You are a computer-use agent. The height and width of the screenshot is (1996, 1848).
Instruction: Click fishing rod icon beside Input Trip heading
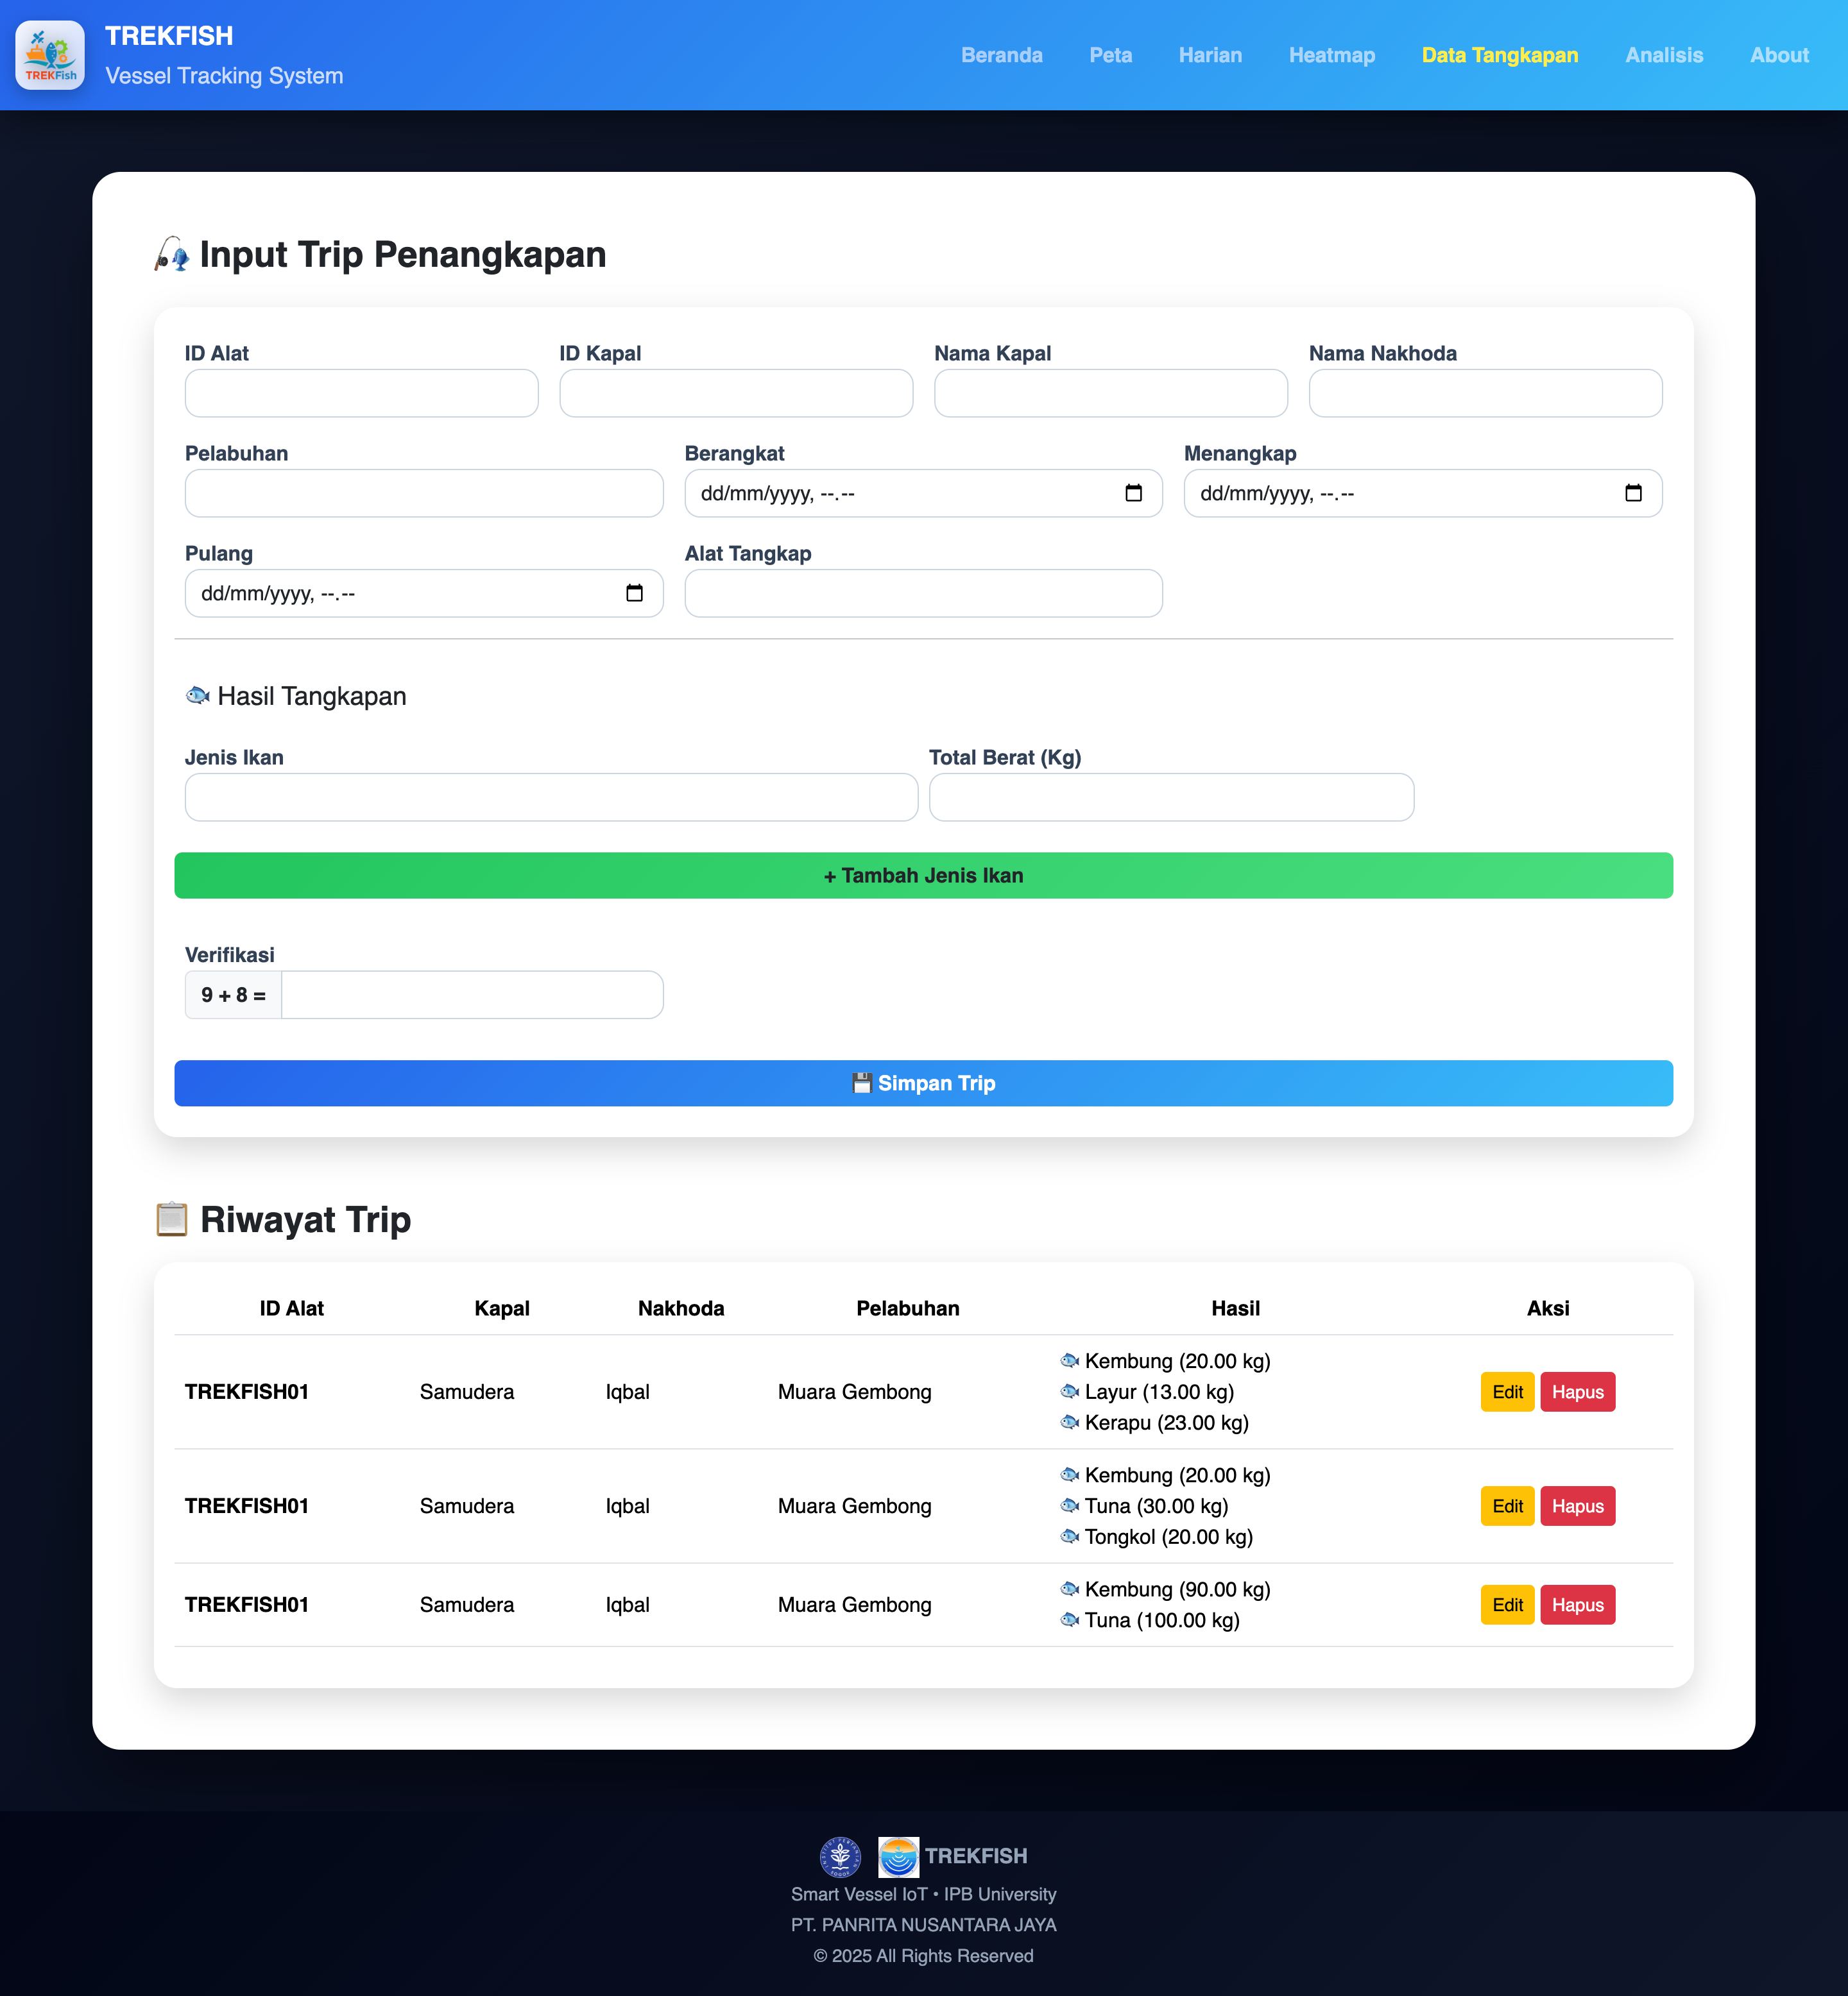(172, 255)
